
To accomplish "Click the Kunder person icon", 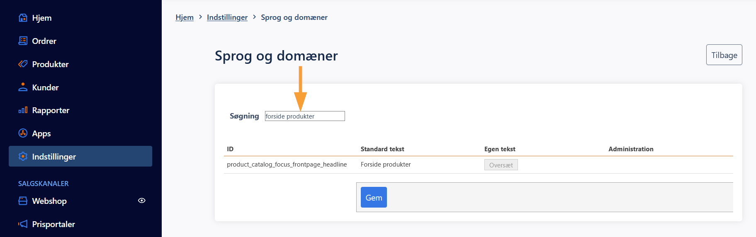I will click(x=23, y=87).
